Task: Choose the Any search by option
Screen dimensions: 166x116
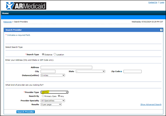Action: pos(59,96)
